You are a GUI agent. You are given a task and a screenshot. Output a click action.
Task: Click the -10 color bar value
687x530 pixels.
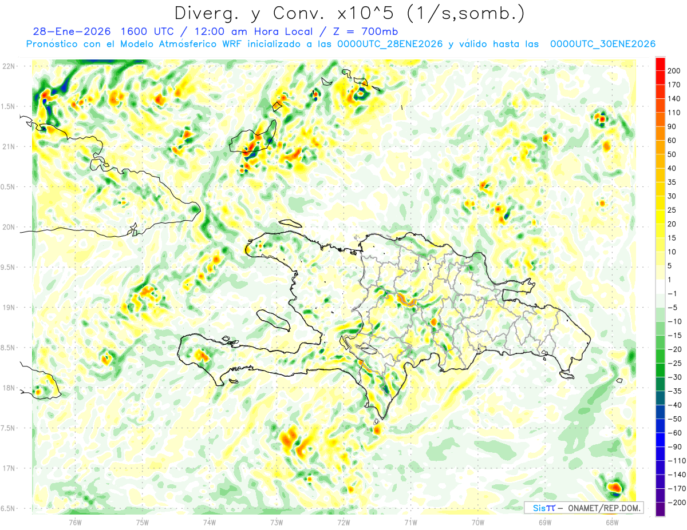675,322
